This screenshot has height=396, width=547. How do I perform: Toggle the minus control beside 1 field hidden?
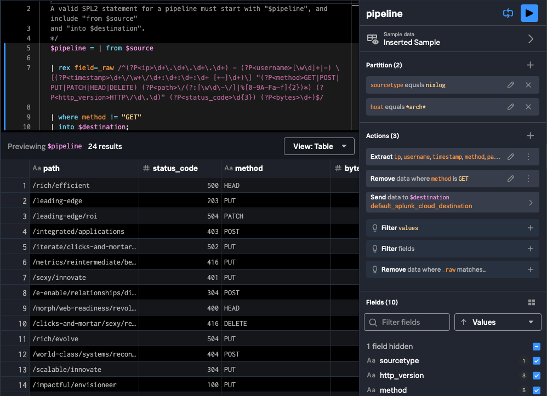pyautogui.click(x=535, y=346)
